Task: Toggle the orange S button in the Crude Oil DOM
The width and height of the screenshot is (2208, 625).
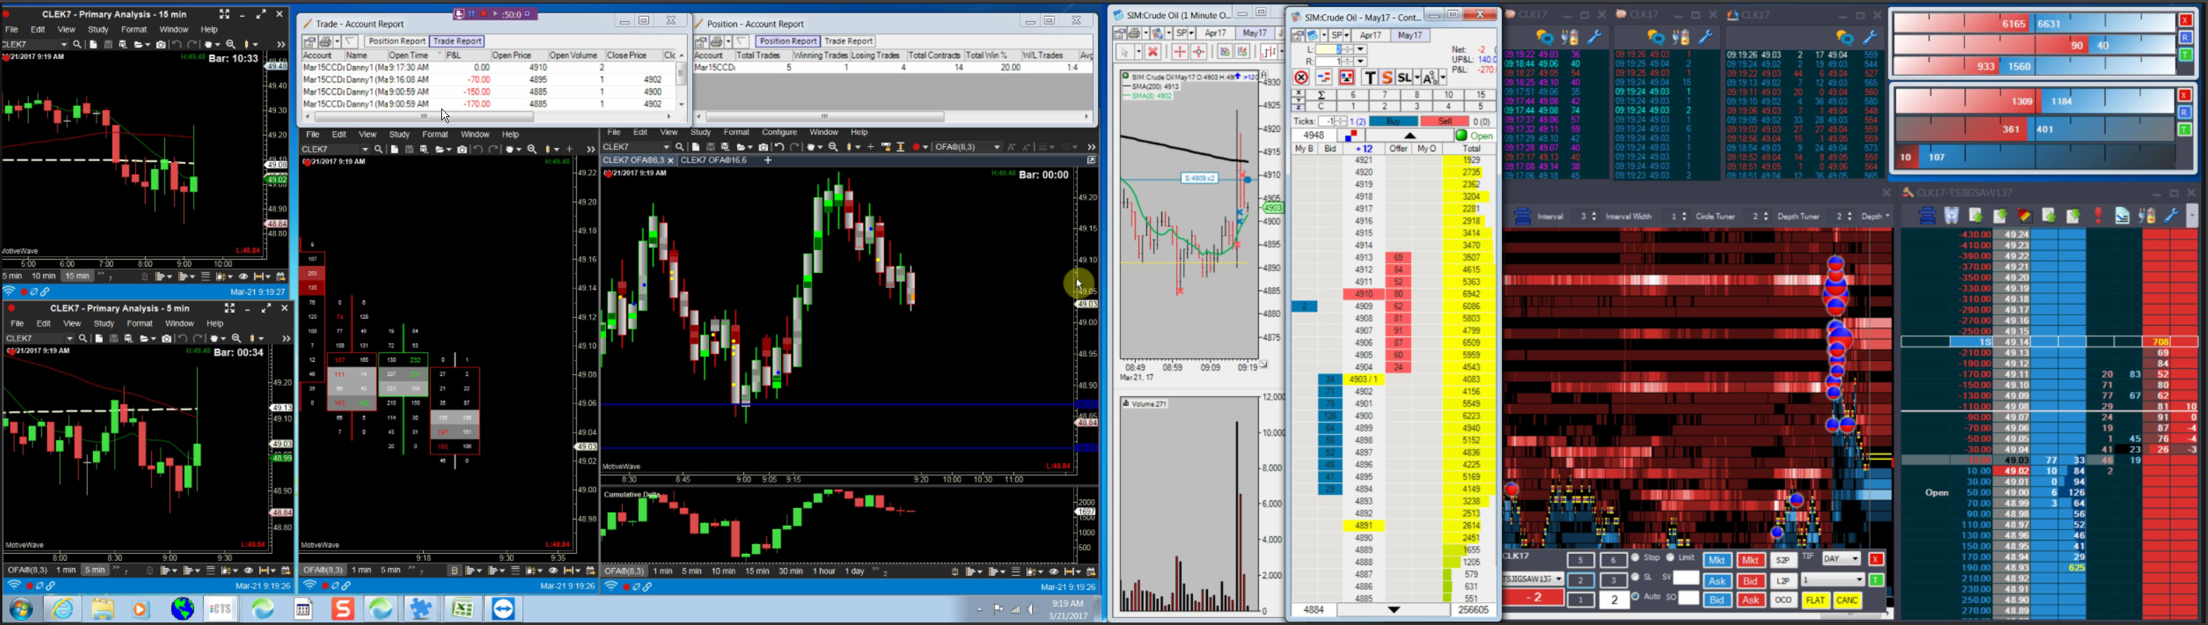Action: (x=1387, y=78)
